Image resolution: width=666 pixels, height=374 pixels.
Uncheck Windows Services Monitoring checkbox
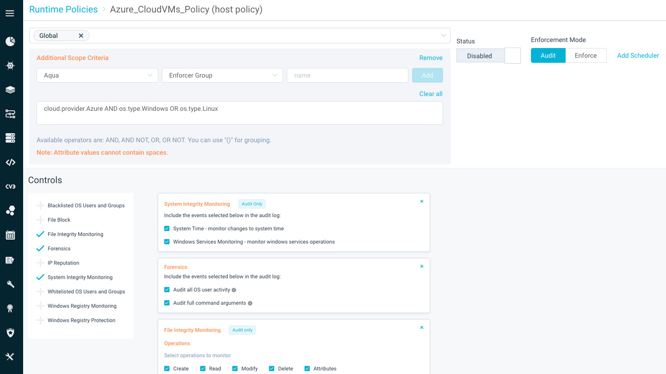[x=167, y=241]
